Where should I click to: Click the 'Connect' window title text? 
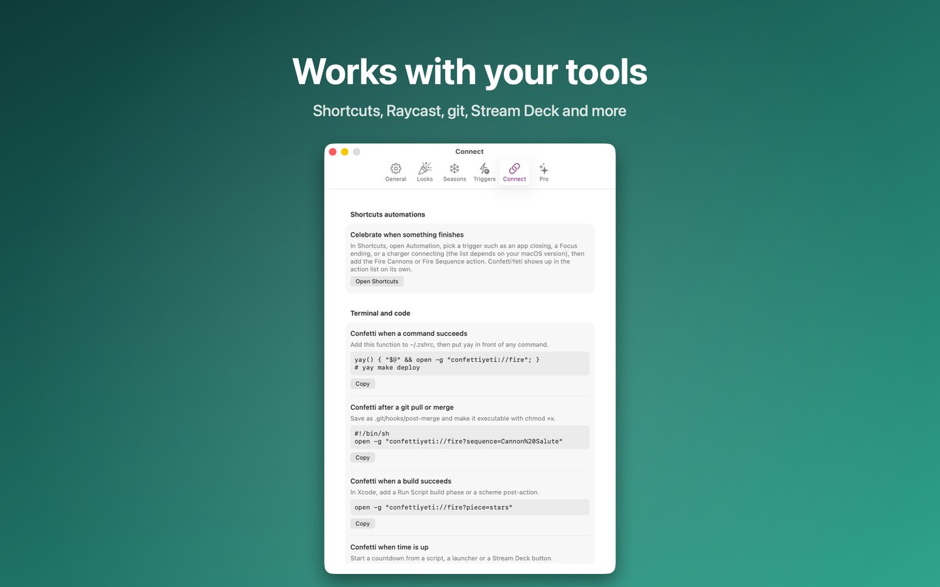469,151
